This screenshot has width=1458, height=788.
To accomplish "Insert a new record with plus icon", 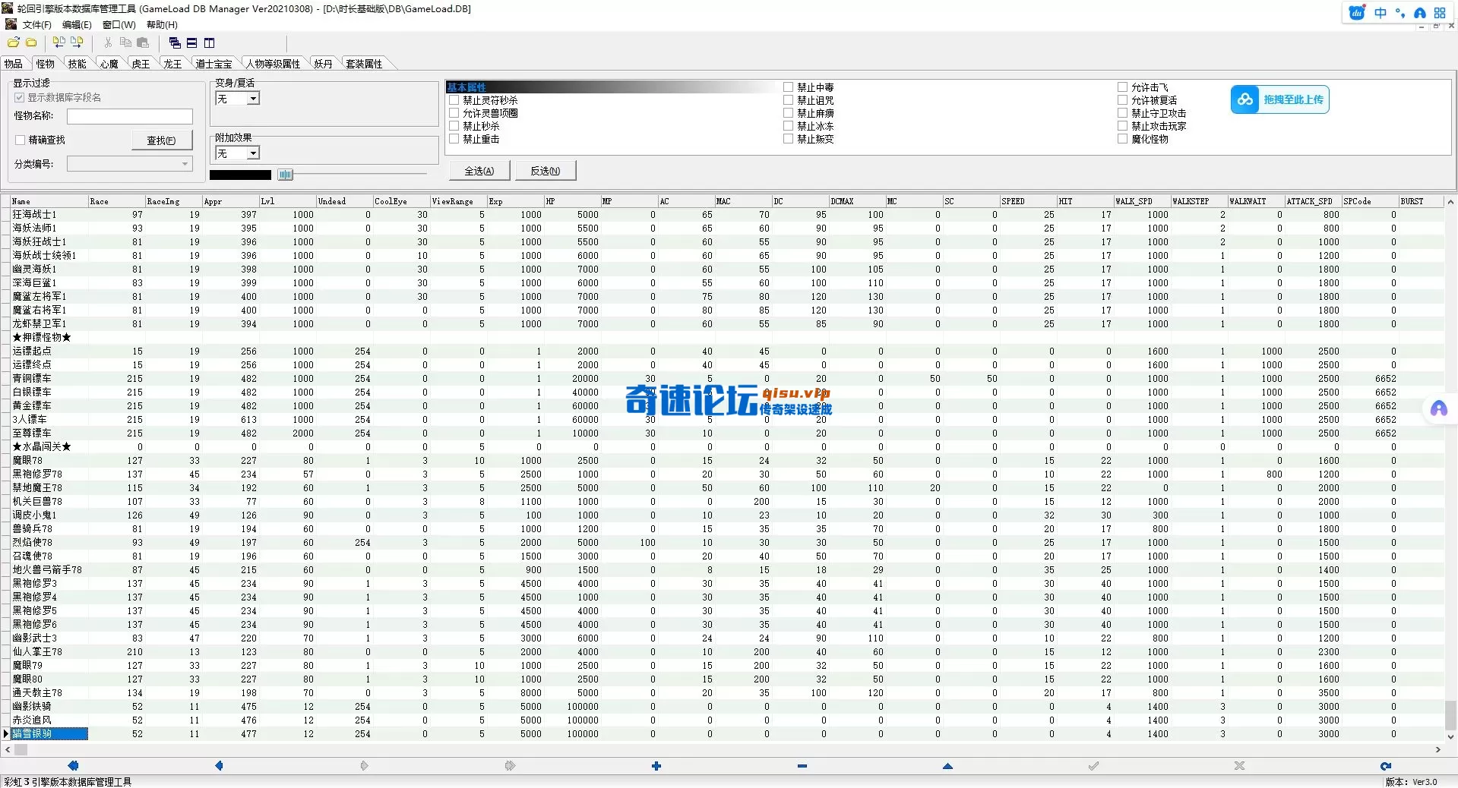I will tap(656, 766).
